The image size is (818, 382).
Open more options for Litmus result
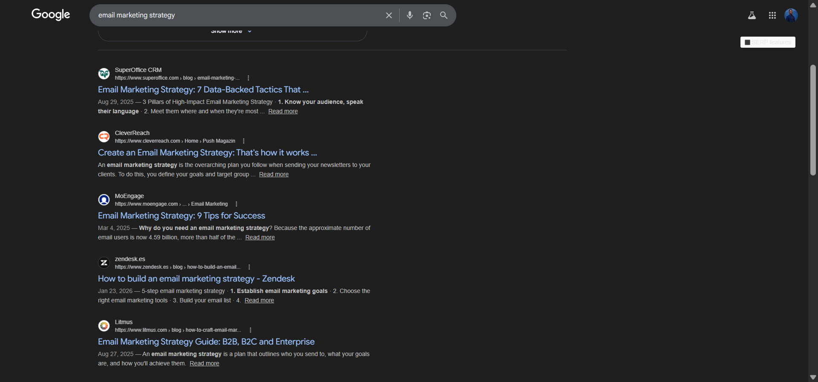point(251,330)
